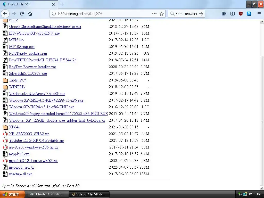
Task: Download Windows_XP_128GB double pae addon 7z
Action: click(x=57, y=120)
